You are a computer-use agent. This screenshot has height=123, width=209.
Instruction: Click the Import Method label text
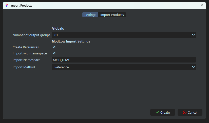point(24,67)
